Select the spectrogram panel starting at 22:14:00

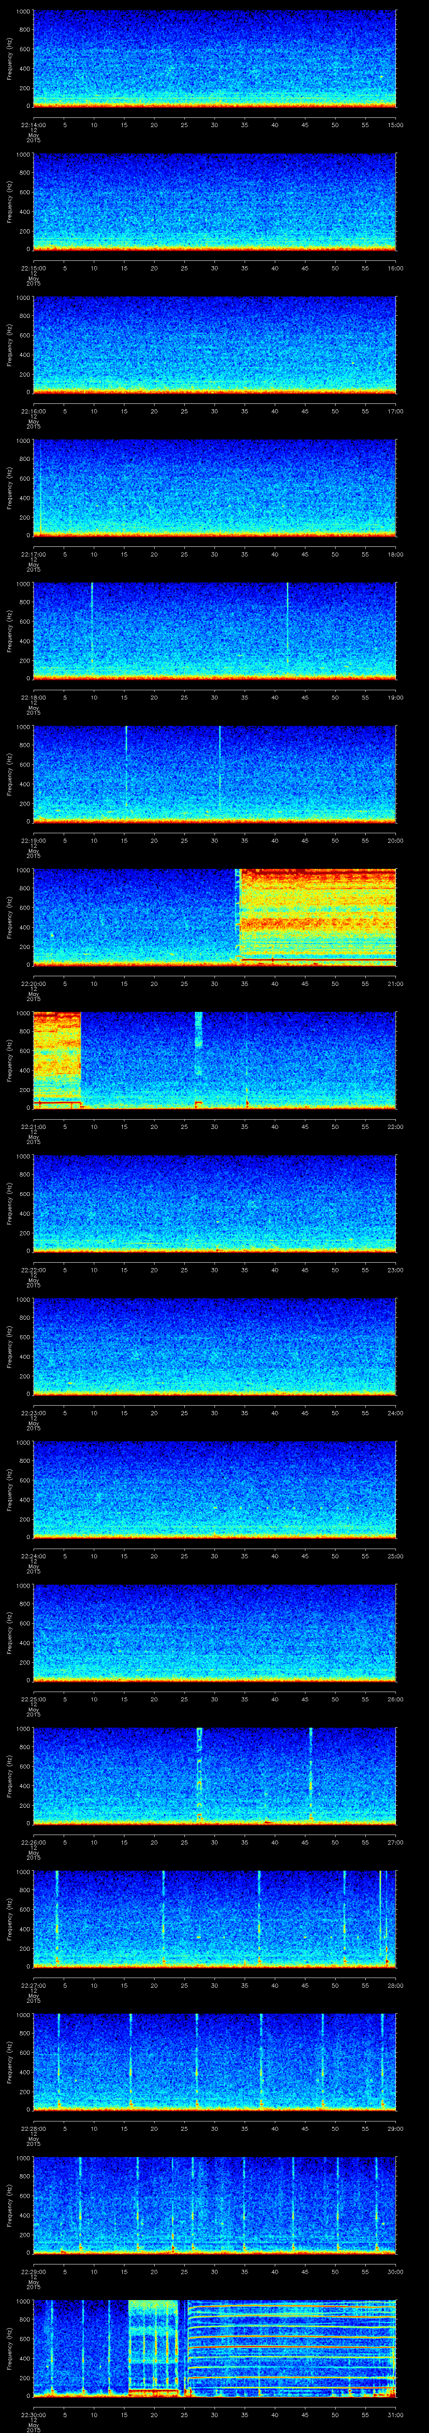(x=214, y=59)
